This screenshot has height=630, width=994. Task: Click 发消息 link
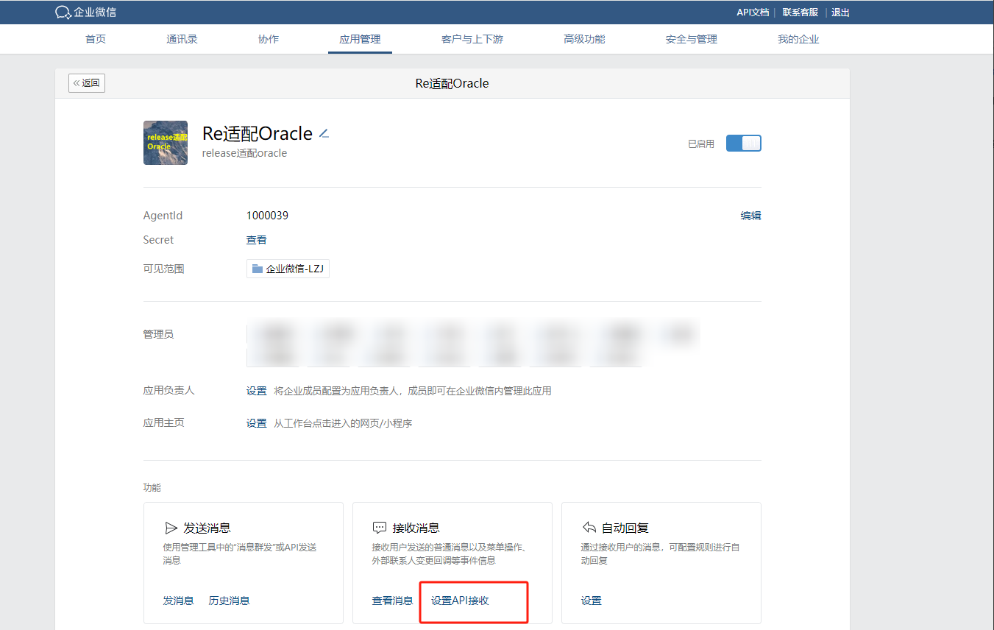point(178,601)
